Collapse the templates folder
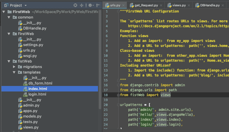 tap(14, 72)
